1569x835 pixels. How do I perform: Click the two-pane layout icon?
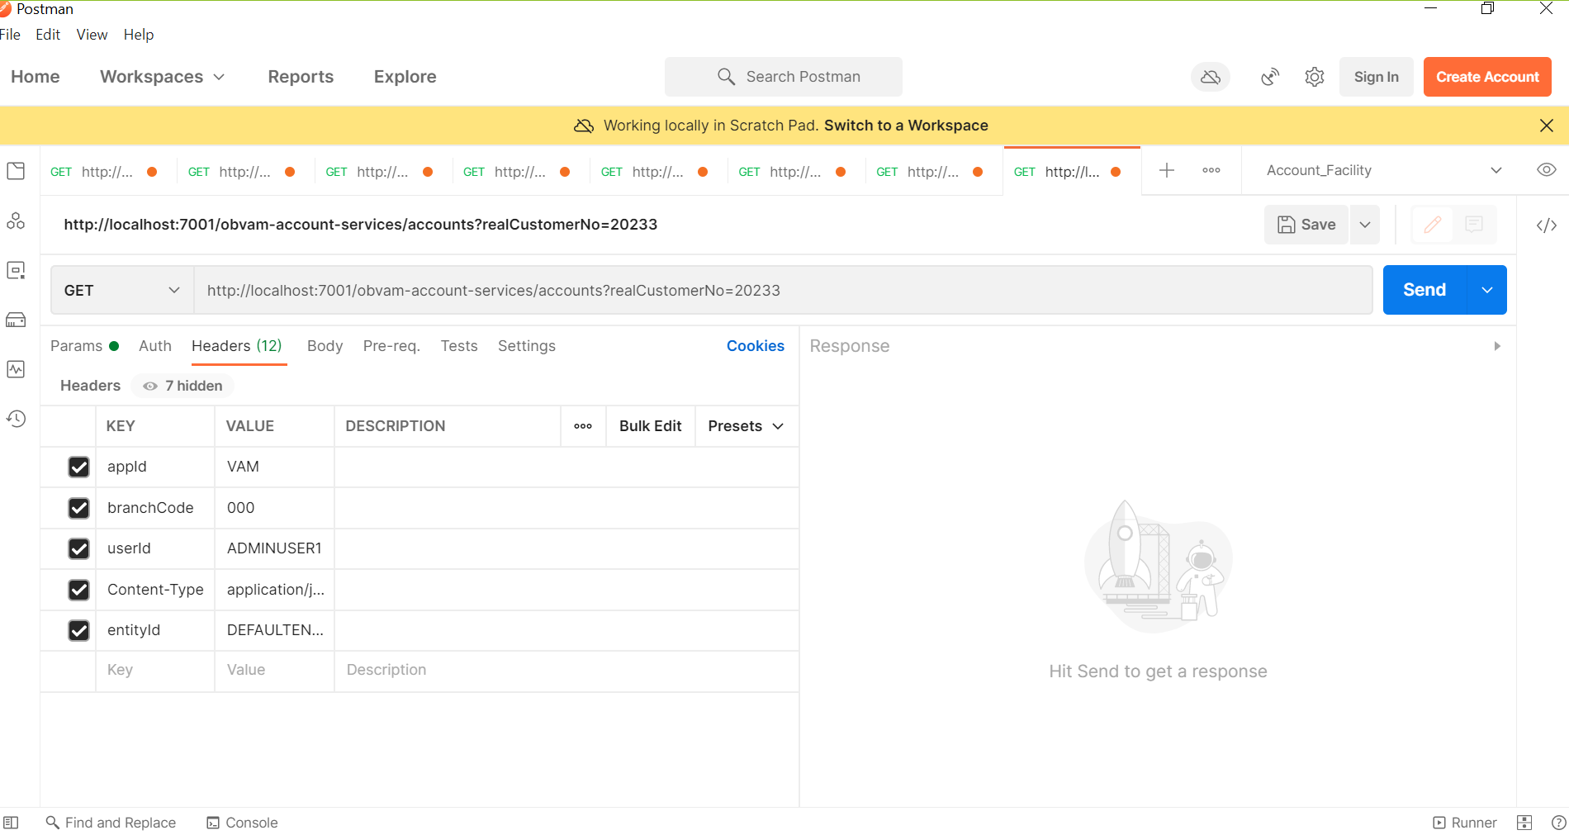[x=1524, y=823]
